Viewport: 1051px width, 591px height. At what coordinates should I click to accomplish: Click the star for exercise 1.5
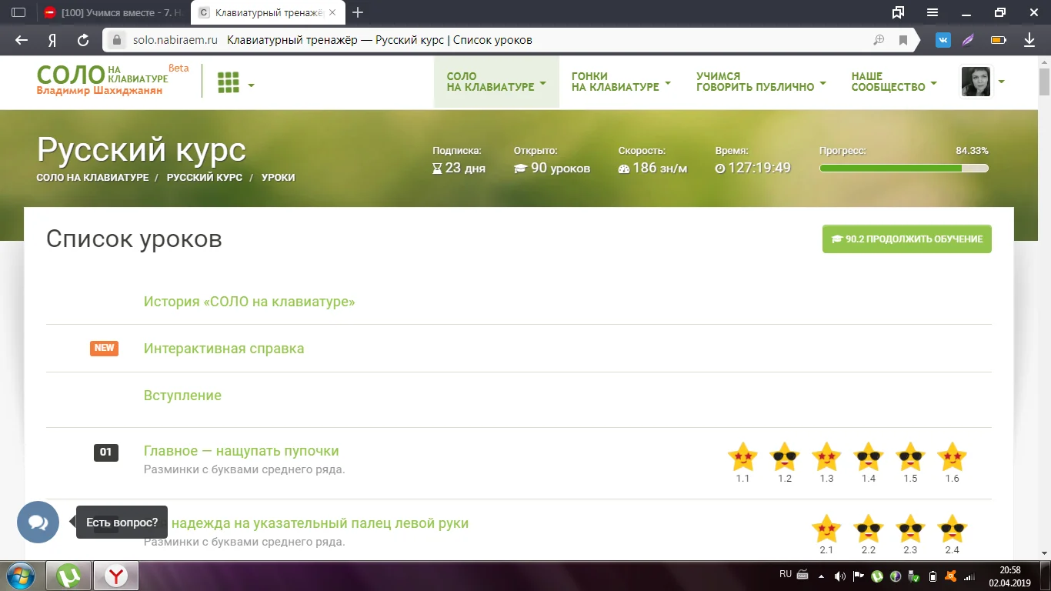910,456
